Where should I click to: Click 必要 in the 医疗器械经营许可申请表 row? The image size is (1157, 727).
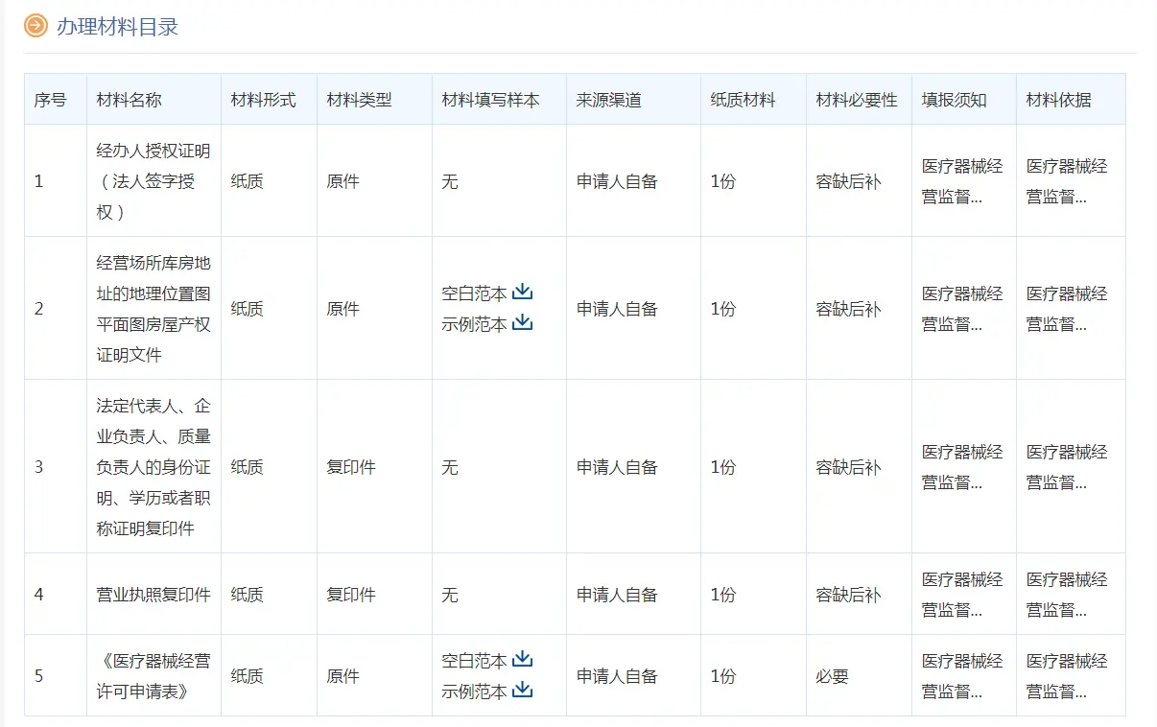click(x=832, y=676)
